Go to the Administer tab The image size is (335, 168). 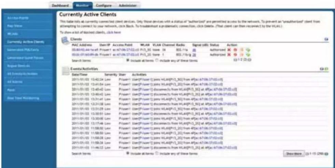click(128, 5)
